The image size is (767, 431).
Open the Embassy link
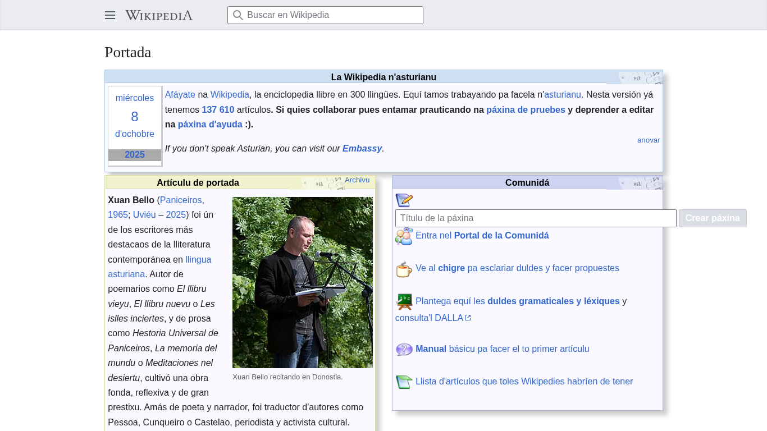[x=362, y=149]
